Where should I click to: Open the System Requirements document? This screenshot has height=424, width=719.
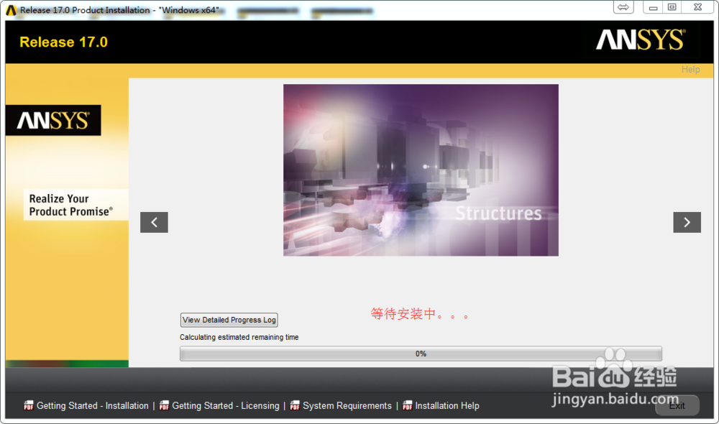coord(347,405)
